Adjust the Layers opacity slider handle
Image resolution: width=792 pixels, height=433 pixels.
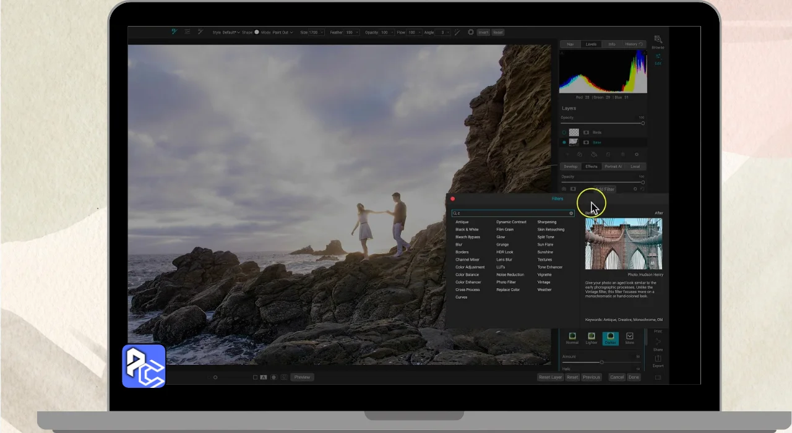(643, 123)
